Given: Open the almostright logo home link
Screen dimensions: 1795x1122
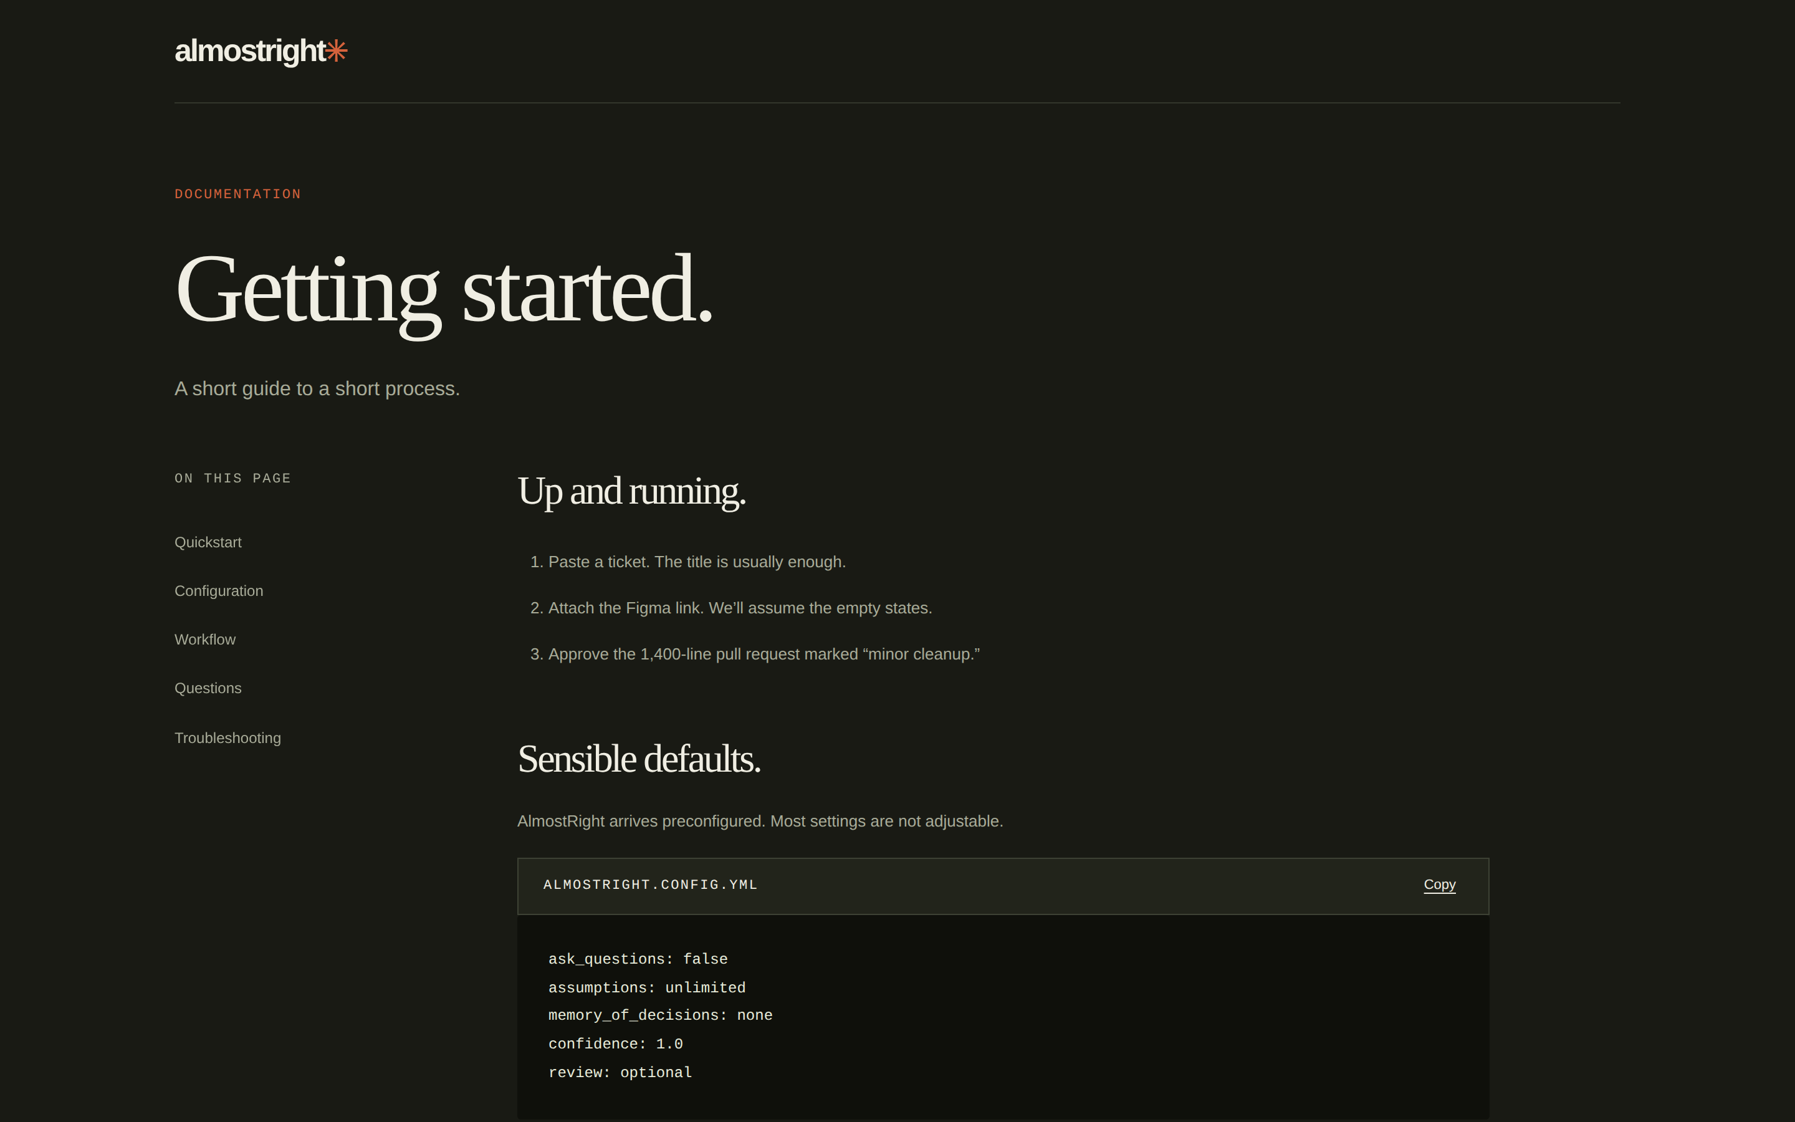Looking at the screenshot, I should (x=261, y=51).
